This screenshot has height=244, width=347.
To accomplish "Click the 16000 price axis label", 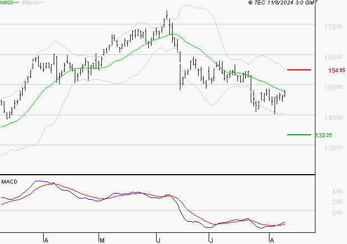I will [334, 57].
